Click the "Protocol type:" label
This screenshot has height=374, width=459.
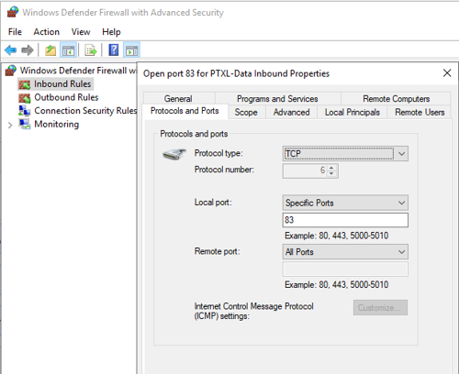(x=218, y=153)
